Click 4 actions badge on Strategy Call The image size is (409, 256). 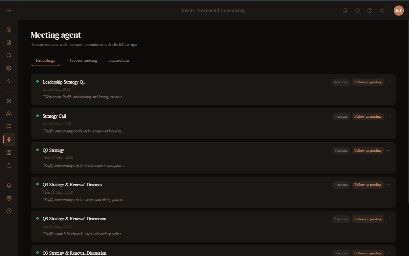click(341, 116)
